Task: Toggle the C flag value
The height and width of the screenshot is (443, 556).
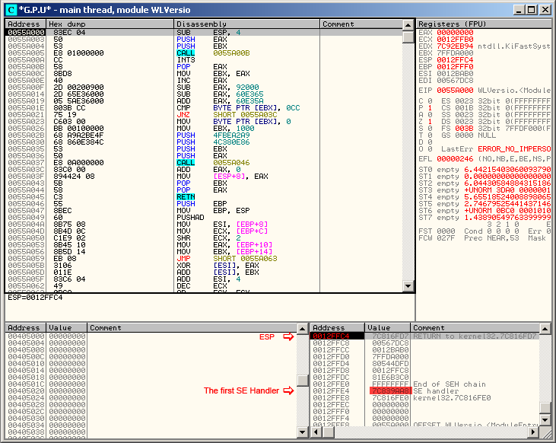Action: [x=430, y=101]
